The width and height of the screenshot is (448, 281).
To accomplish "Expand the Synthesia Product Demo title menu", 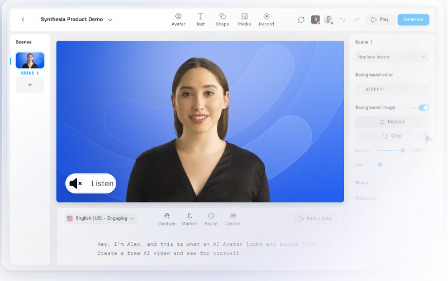I will tap(110, 20).
